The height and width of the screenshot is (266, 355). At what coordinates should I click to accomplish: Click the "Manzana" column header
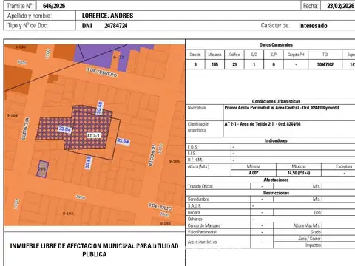pos(214,55)
